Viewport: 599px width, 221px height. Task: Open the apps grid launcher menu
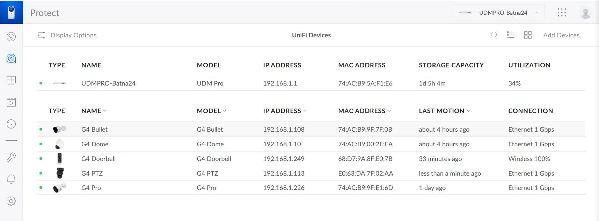(562, 13)
